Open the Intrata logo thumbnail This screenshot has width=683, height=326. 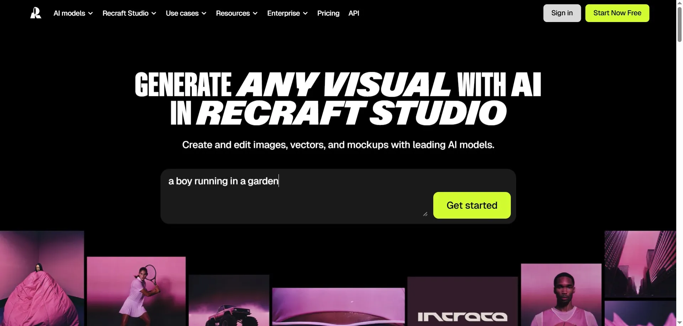point(462,301)
